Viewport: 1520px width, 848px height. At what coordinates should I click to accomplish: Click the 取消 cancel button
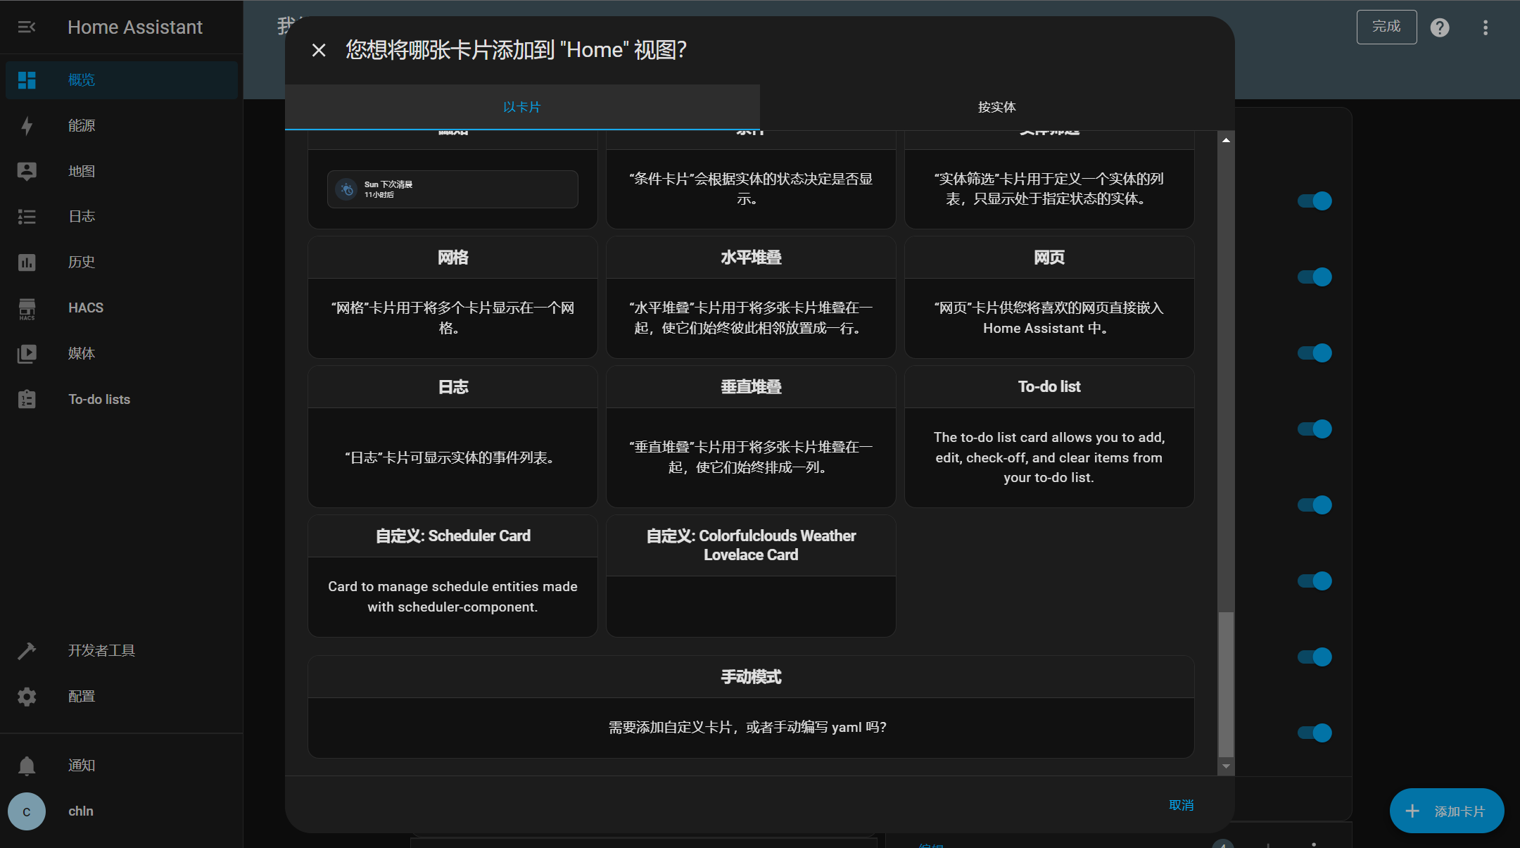[1182, 804]
